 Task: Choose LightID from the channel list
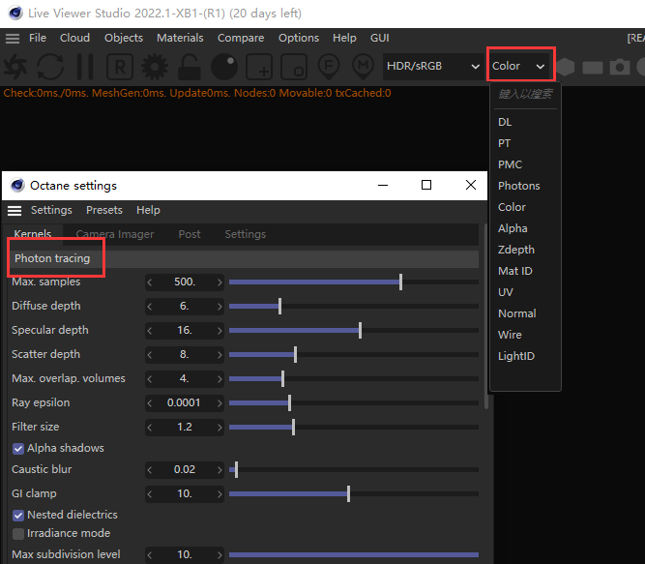pyautogui.click(x=516, y=357)
